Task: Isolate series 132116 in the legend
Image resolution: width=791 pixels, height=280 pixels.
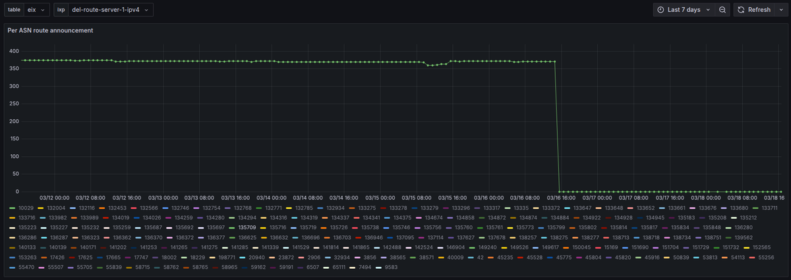Action: (88, 208)
